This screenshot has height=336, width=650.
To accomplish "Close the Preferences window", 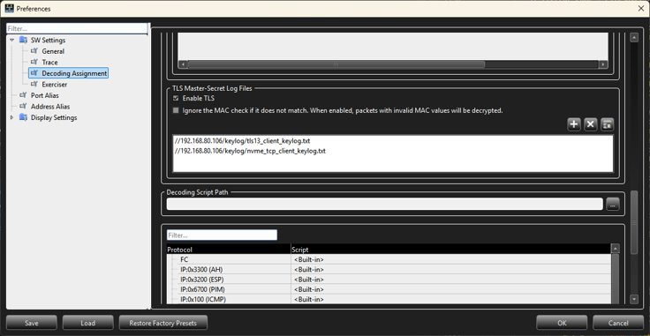I will 641,8.
